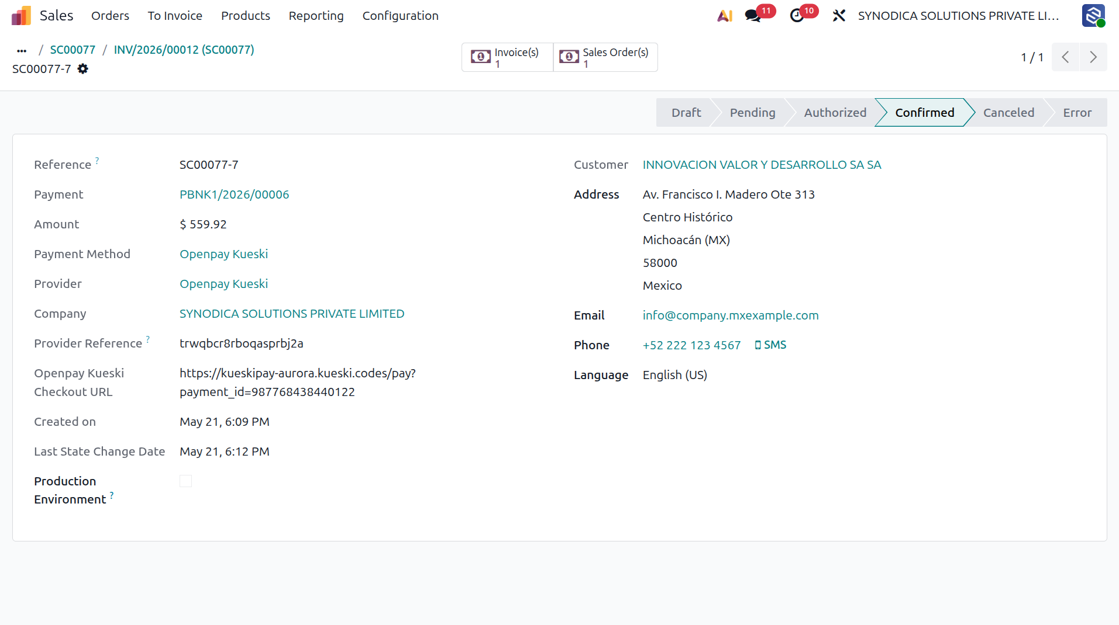Viewport: 1119px width, 625px height.
Task: Open the Configuration menu
Action: pyautogui.click(x=400, y=16)
